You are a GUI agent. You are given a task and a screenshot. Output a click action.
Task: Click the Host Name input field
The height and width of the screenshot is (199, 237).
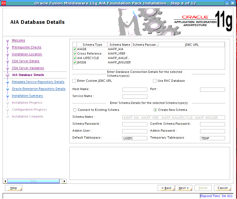pos(135,90)
